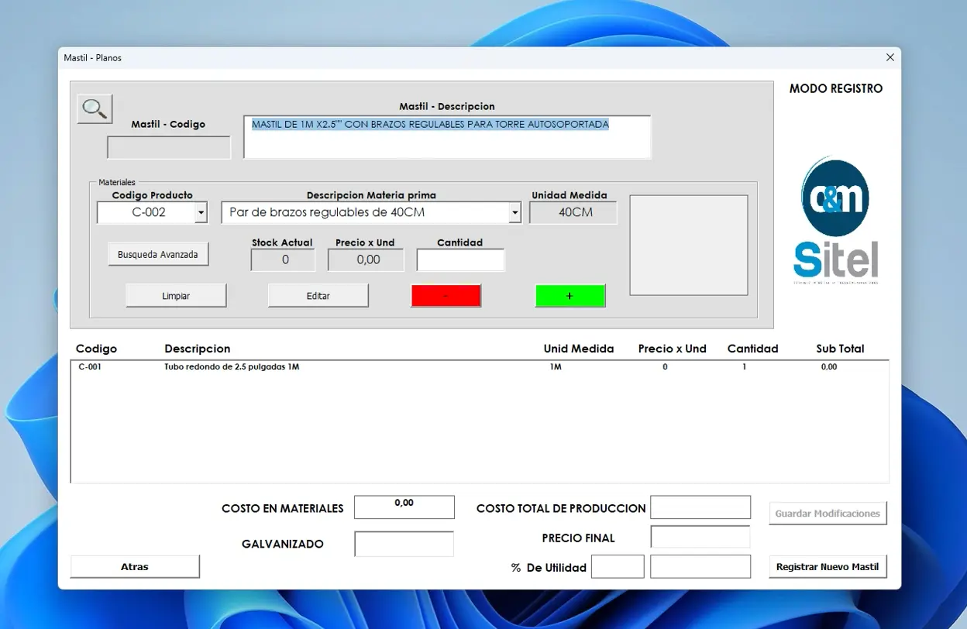Close the Mastil - Planos window
This screenshot has width=967, height=629.
pyautogui.click(x=890, y=57)
